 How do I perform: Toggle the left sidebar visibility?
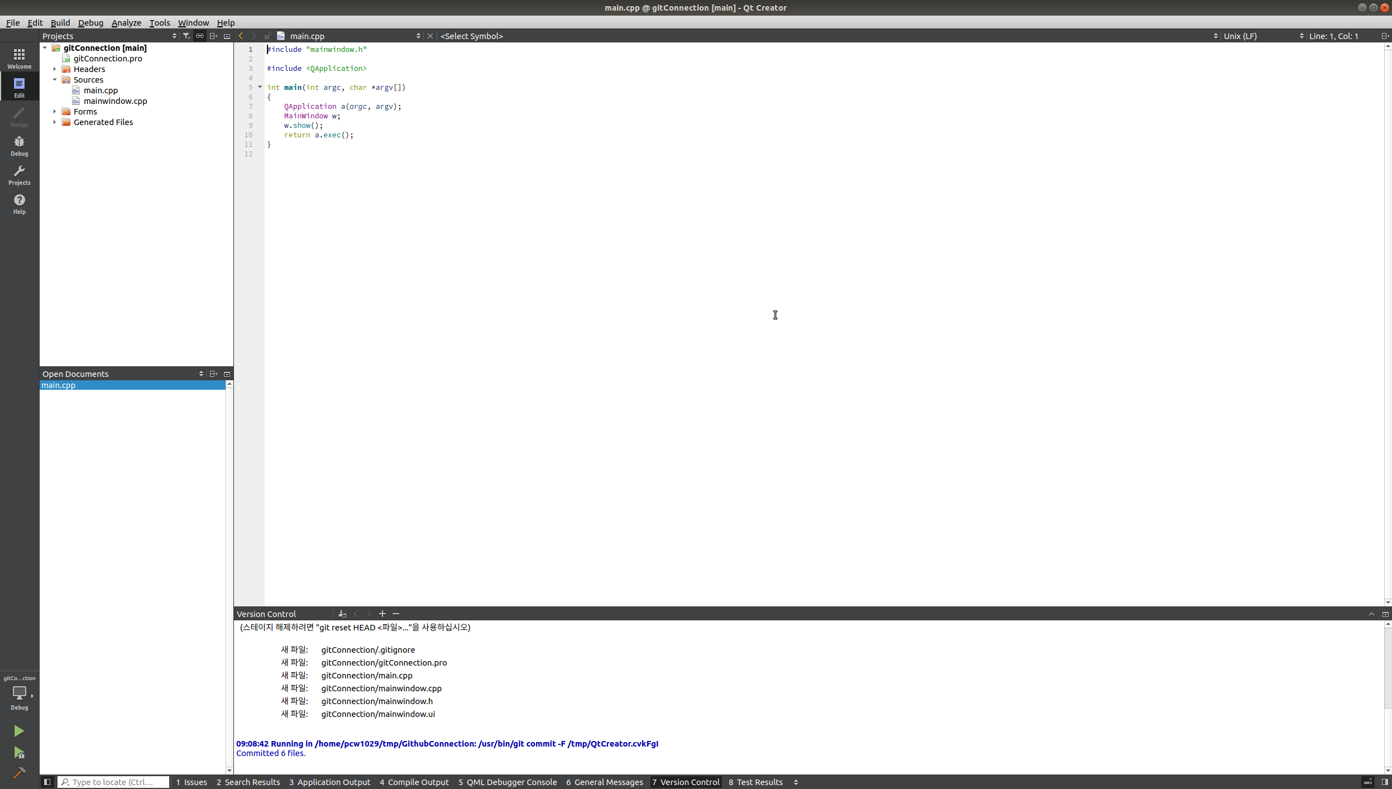47,782
